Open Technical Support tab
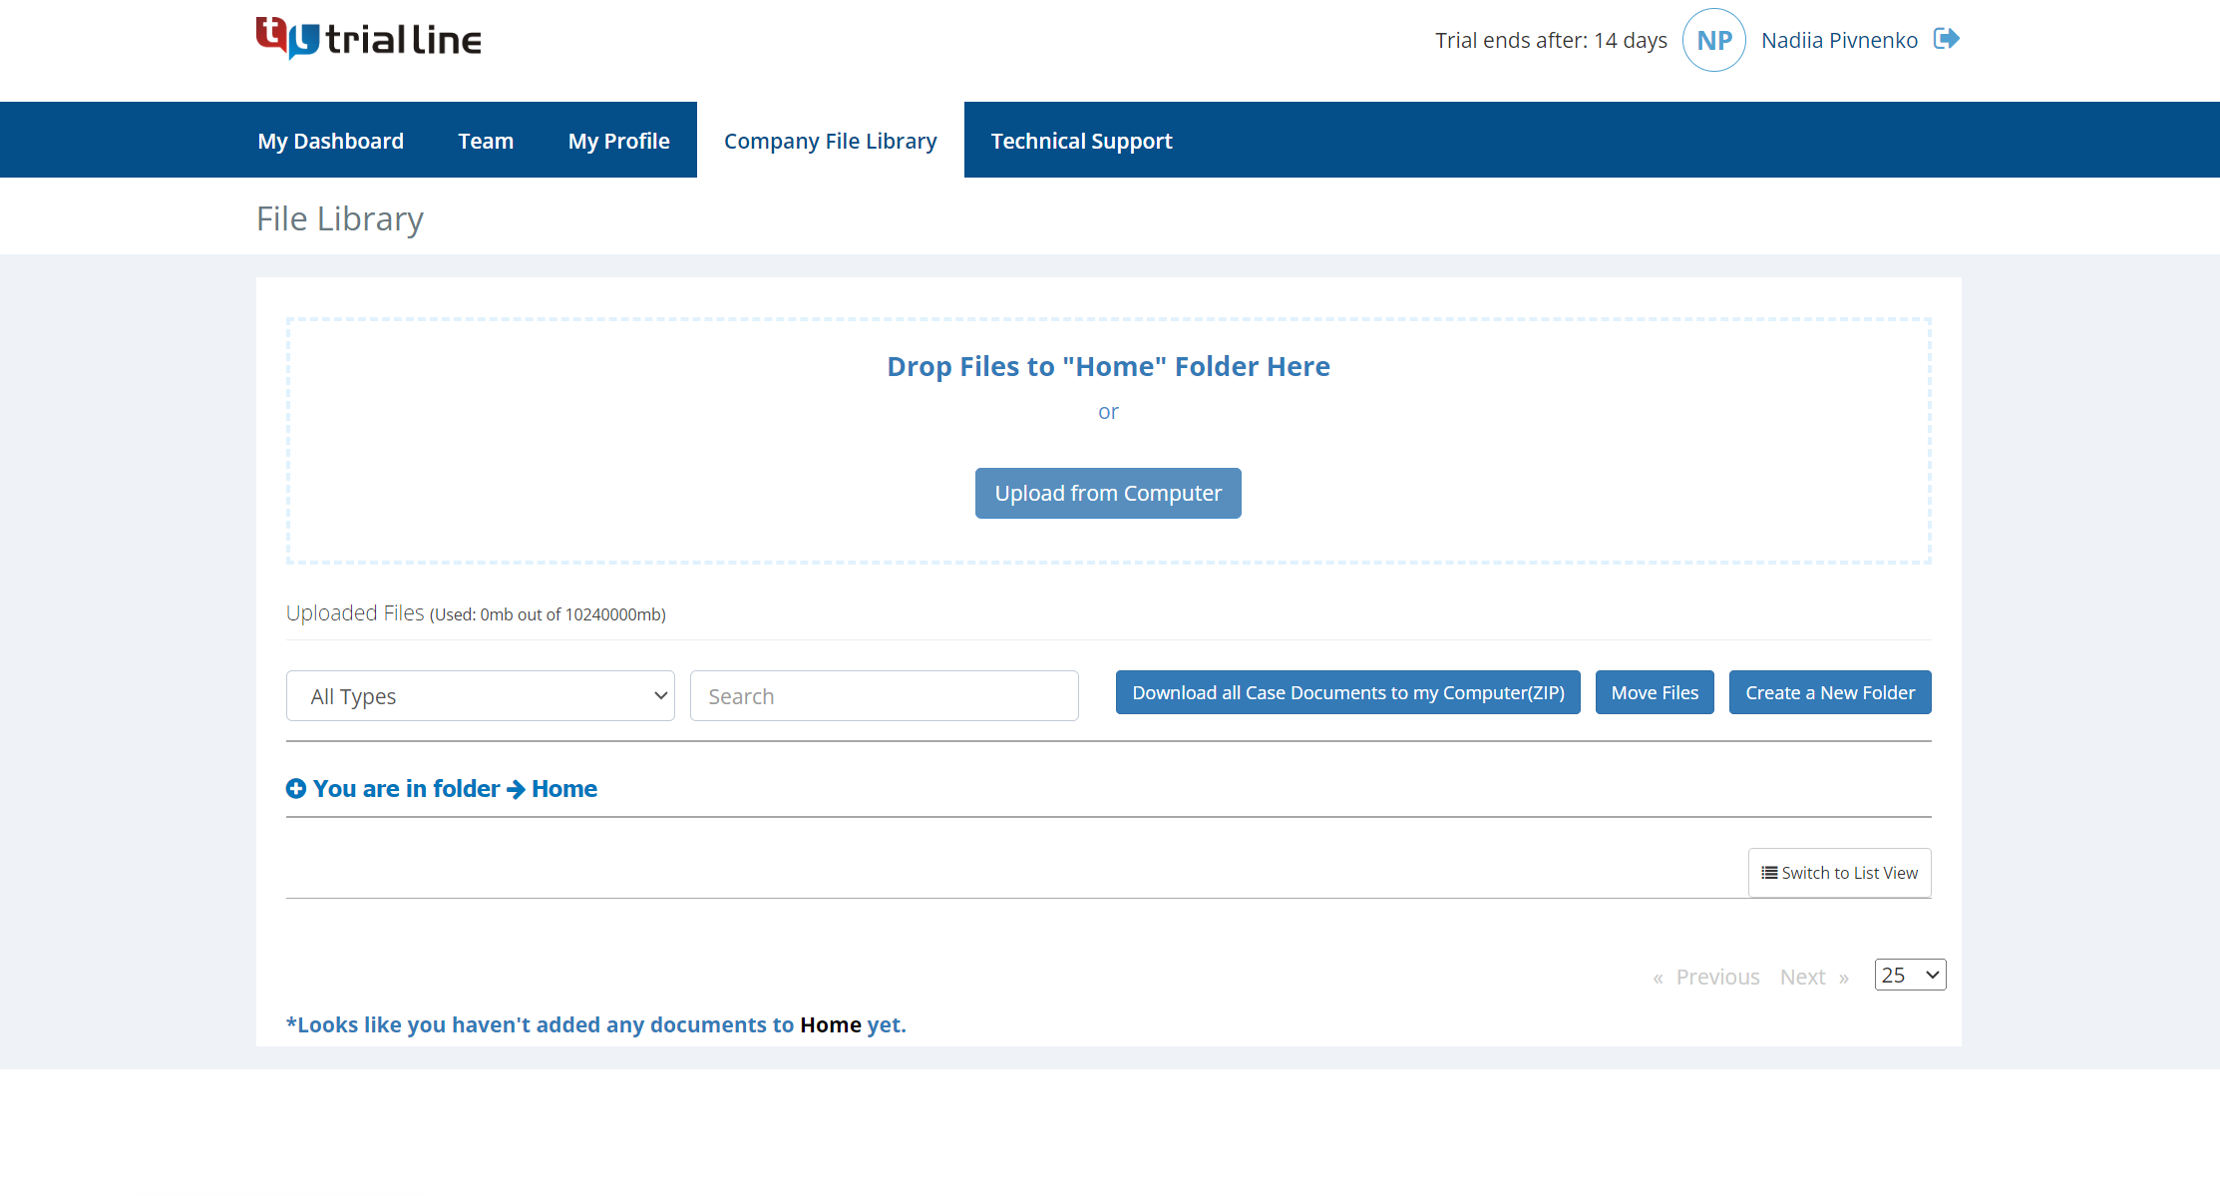Image resolution: width=2220 pixels, height=1196 pixels. click(1082, 140)
